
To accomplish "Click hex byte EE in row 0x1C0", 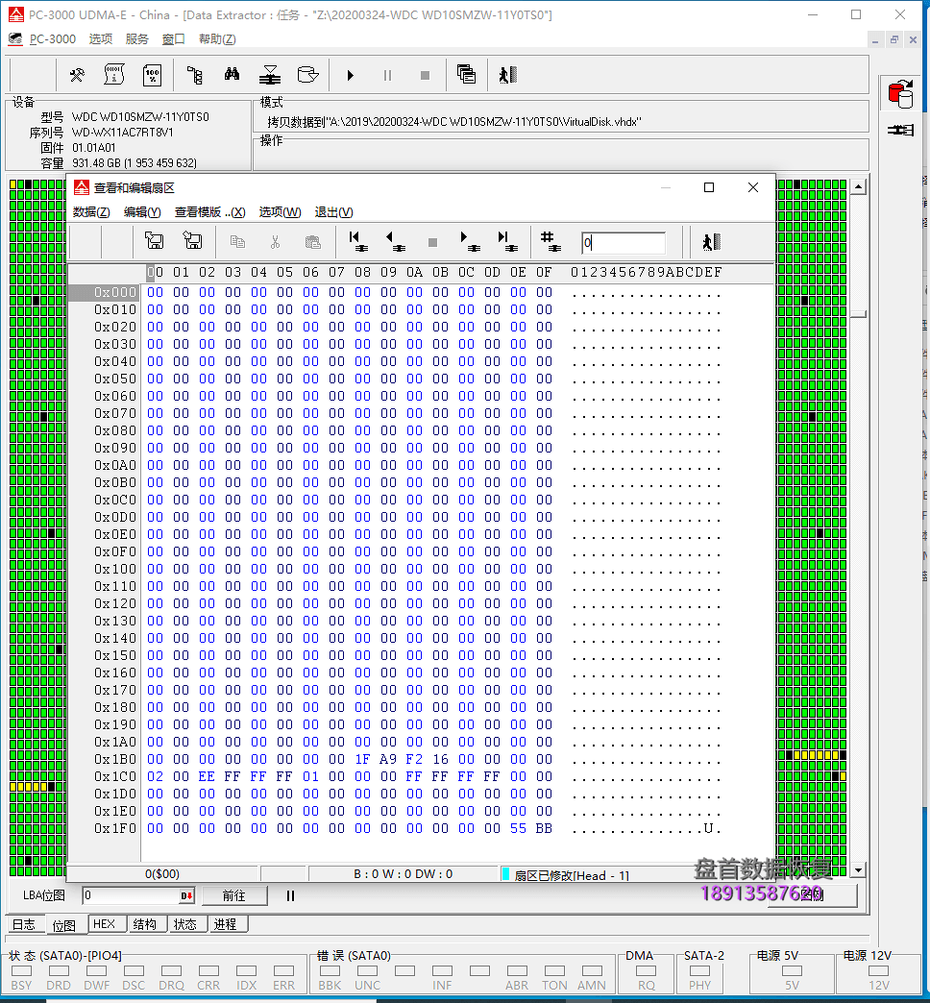I will point(207,776).
